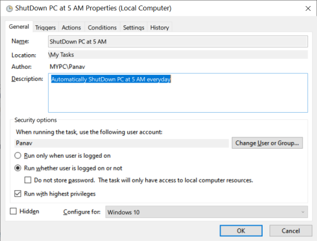View the History tab
Screen dimensions: 317x241
(160, 28)
